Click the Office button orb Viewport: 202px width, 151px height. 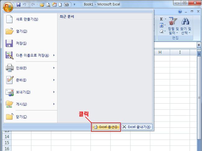(x=8, y=7)
